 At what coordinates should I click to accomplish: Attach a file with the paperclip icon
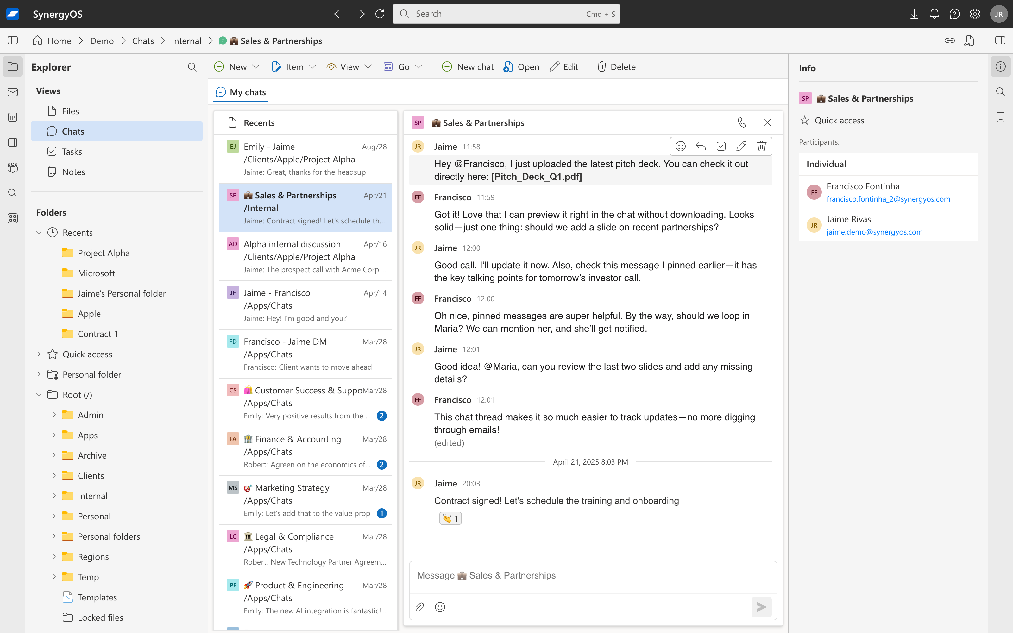pos(420,607)
